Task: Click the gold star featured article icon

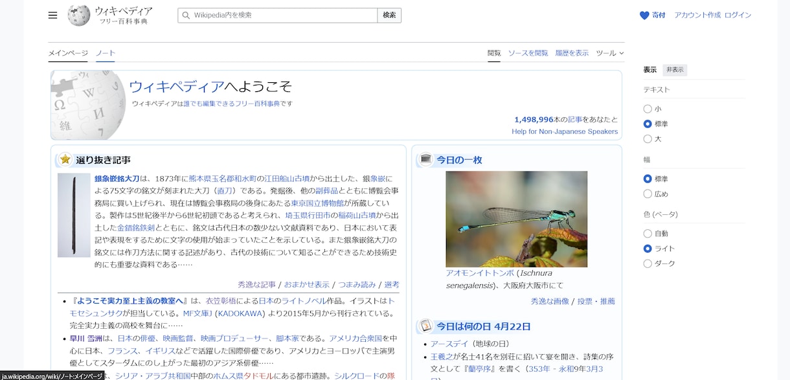Action: click(x=65, y=159)
